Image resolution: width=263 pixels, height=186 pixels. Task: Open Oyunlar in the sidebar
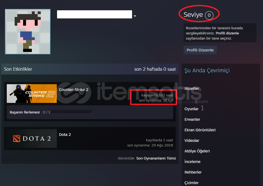coord(191,109)
